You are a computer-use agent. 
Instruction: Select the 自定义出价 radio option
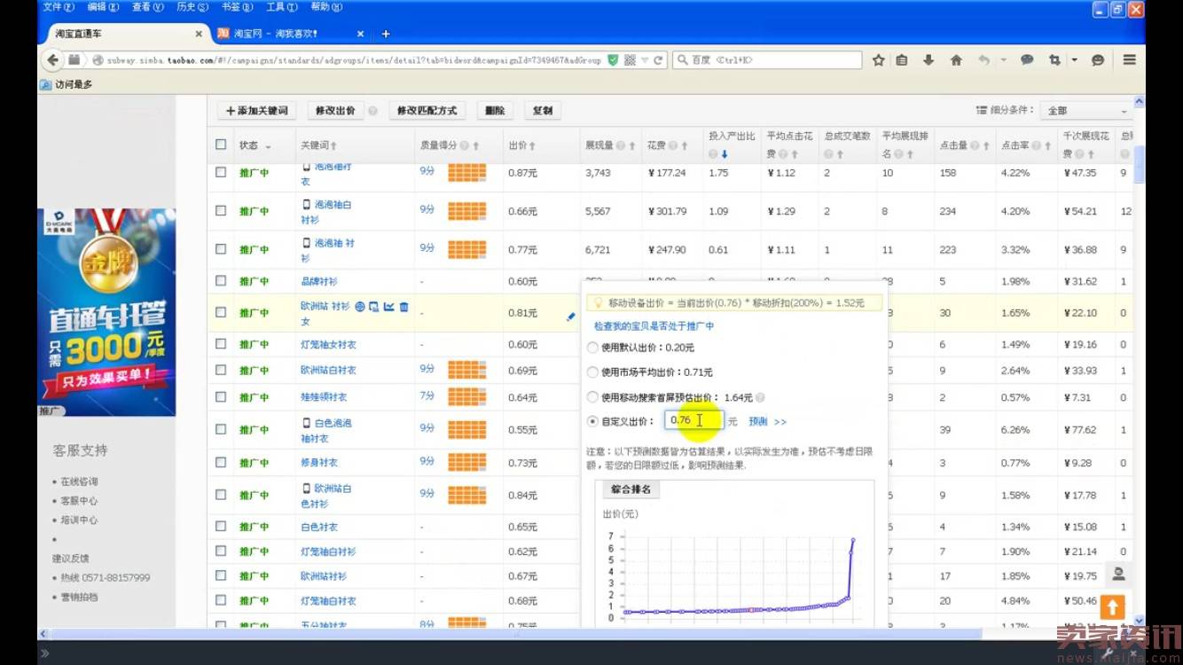(x=592, y=421)
